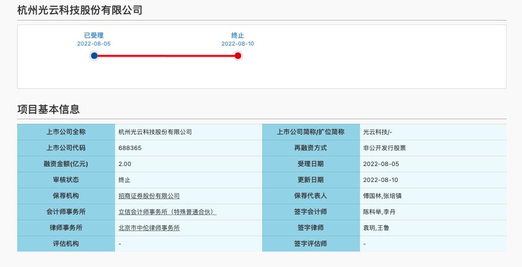Select the names 陈科举,李丹
This screenshot has height=267, width=522.
click(x=379, y=212)
